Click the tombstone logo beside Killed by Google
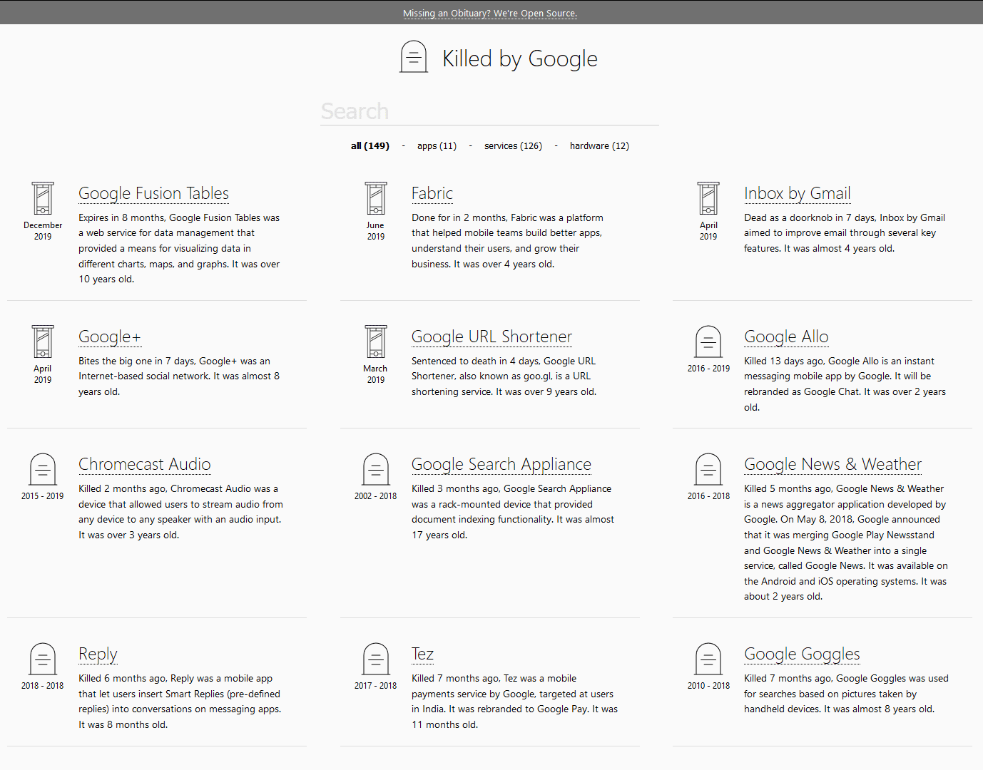This screenshot has height=770, width=983. pos(414,57)
